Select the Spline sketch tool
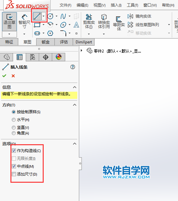 [63, 16]
